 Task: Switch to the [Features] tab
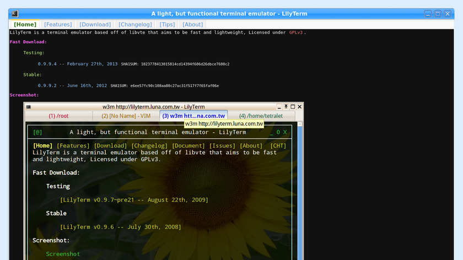click(58, 24)
